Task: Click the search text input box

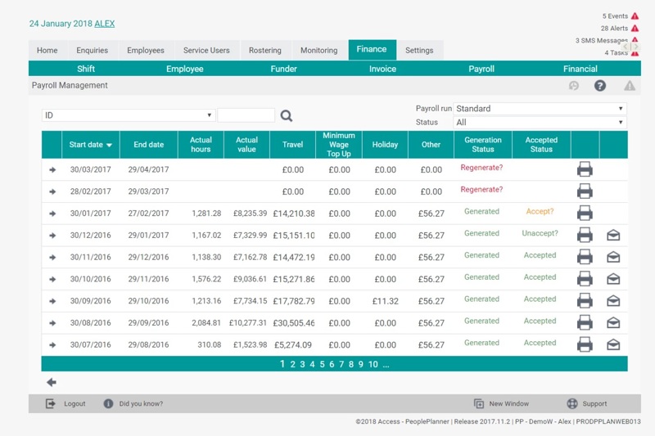Action: (246, 115)
